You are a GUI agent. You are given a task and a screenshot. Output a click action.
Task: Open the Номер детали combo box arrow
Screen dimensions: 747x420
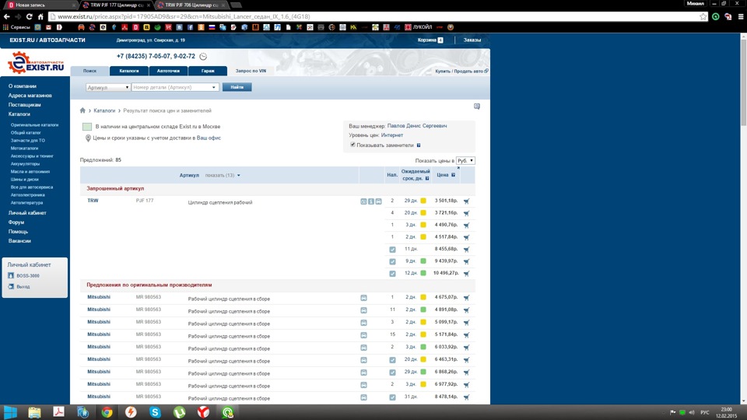point(214,87)
